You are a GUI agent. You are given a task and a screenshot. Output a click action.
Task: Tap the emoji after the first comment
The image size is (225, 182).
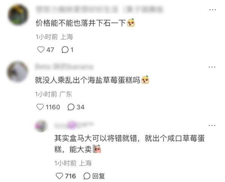coord(131,23)
